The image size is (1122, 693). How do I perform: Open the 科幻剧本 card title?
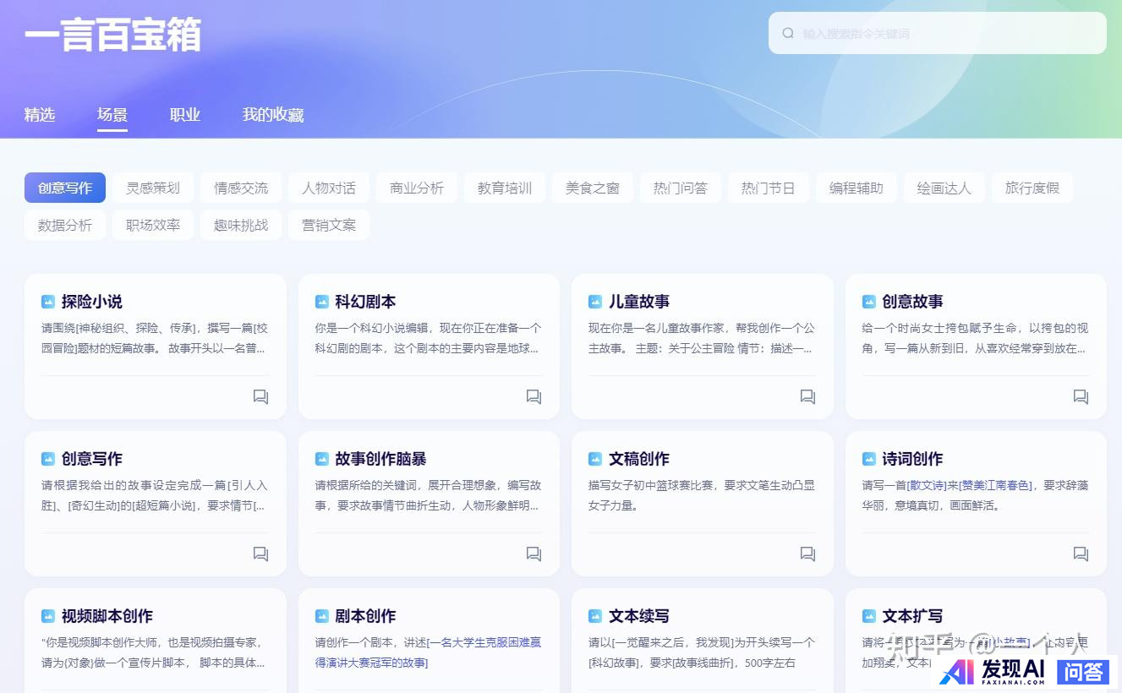[x=365, y=302]
